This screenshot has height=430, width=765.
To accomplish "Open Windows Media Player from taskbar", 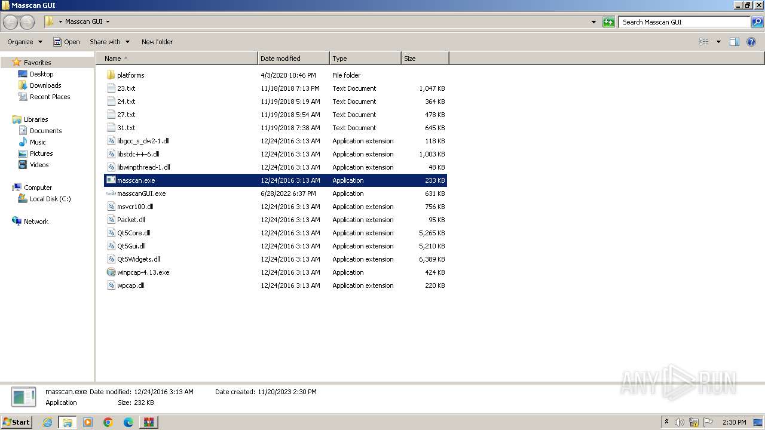I will tap(88, 422).
